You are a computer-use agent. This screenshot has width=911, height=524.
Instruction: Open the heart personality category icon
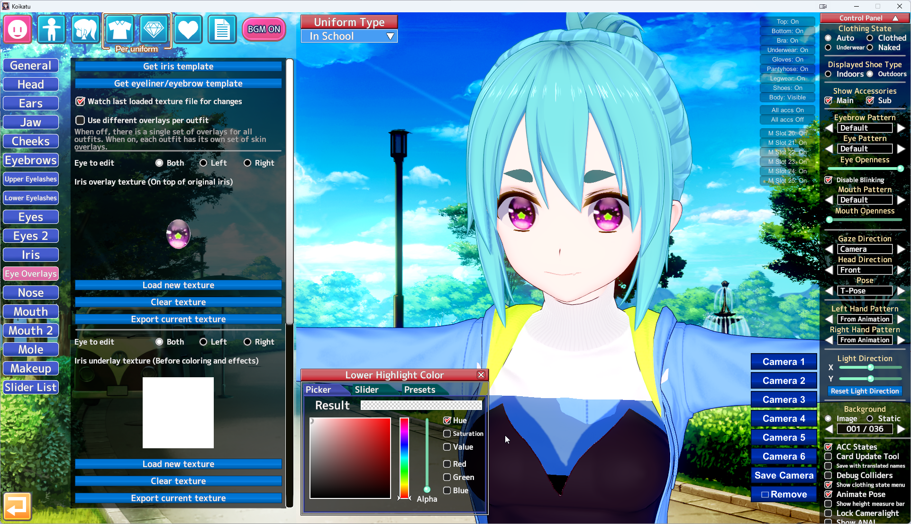[x=188, y=29]
